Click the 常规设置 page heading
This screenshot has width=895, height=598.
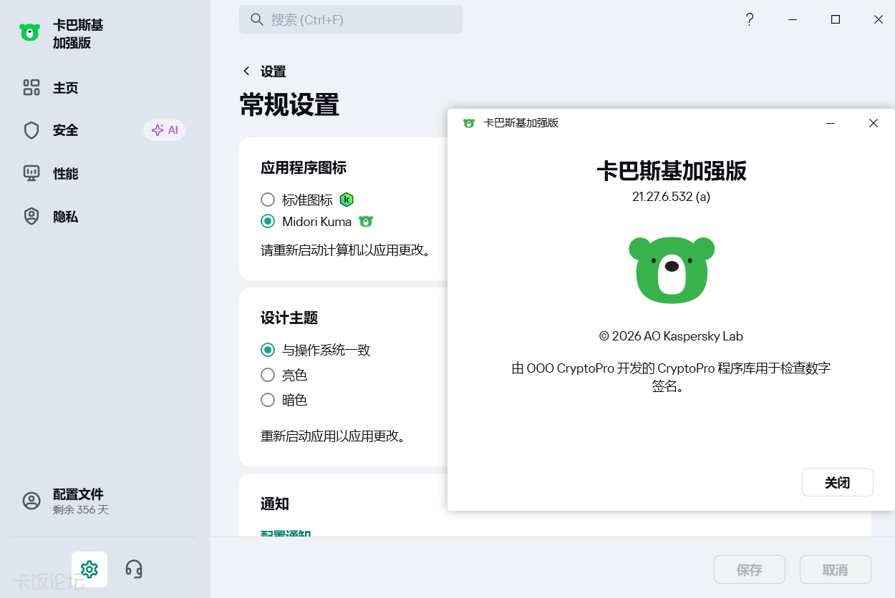click(x=289, y=104)
